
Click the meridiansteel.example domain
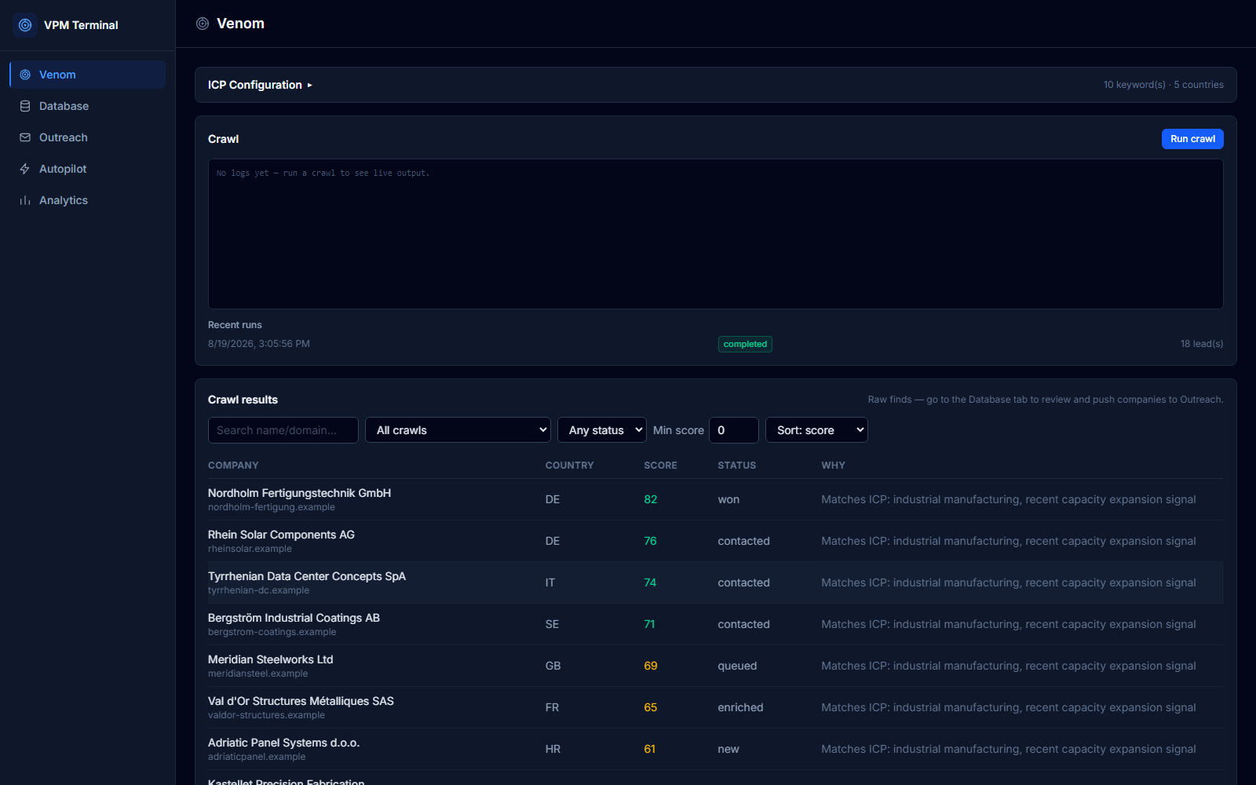click(257, 674)
